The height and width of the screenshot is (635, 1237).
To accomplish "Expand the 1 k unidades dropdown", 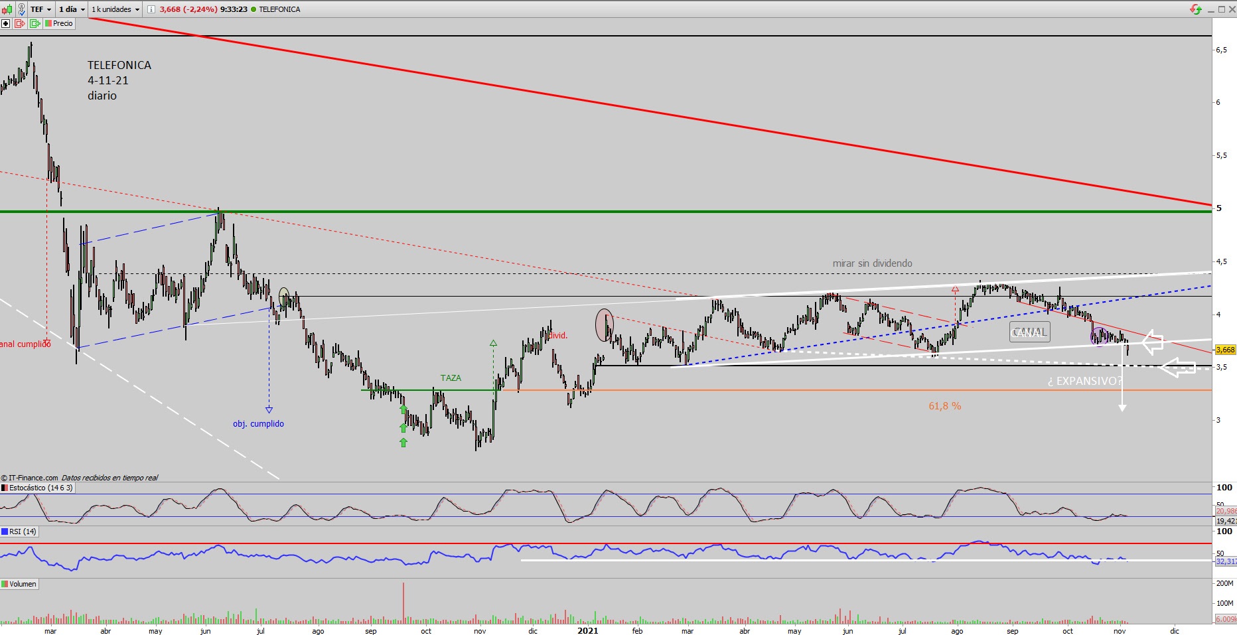I will [115, 9].
